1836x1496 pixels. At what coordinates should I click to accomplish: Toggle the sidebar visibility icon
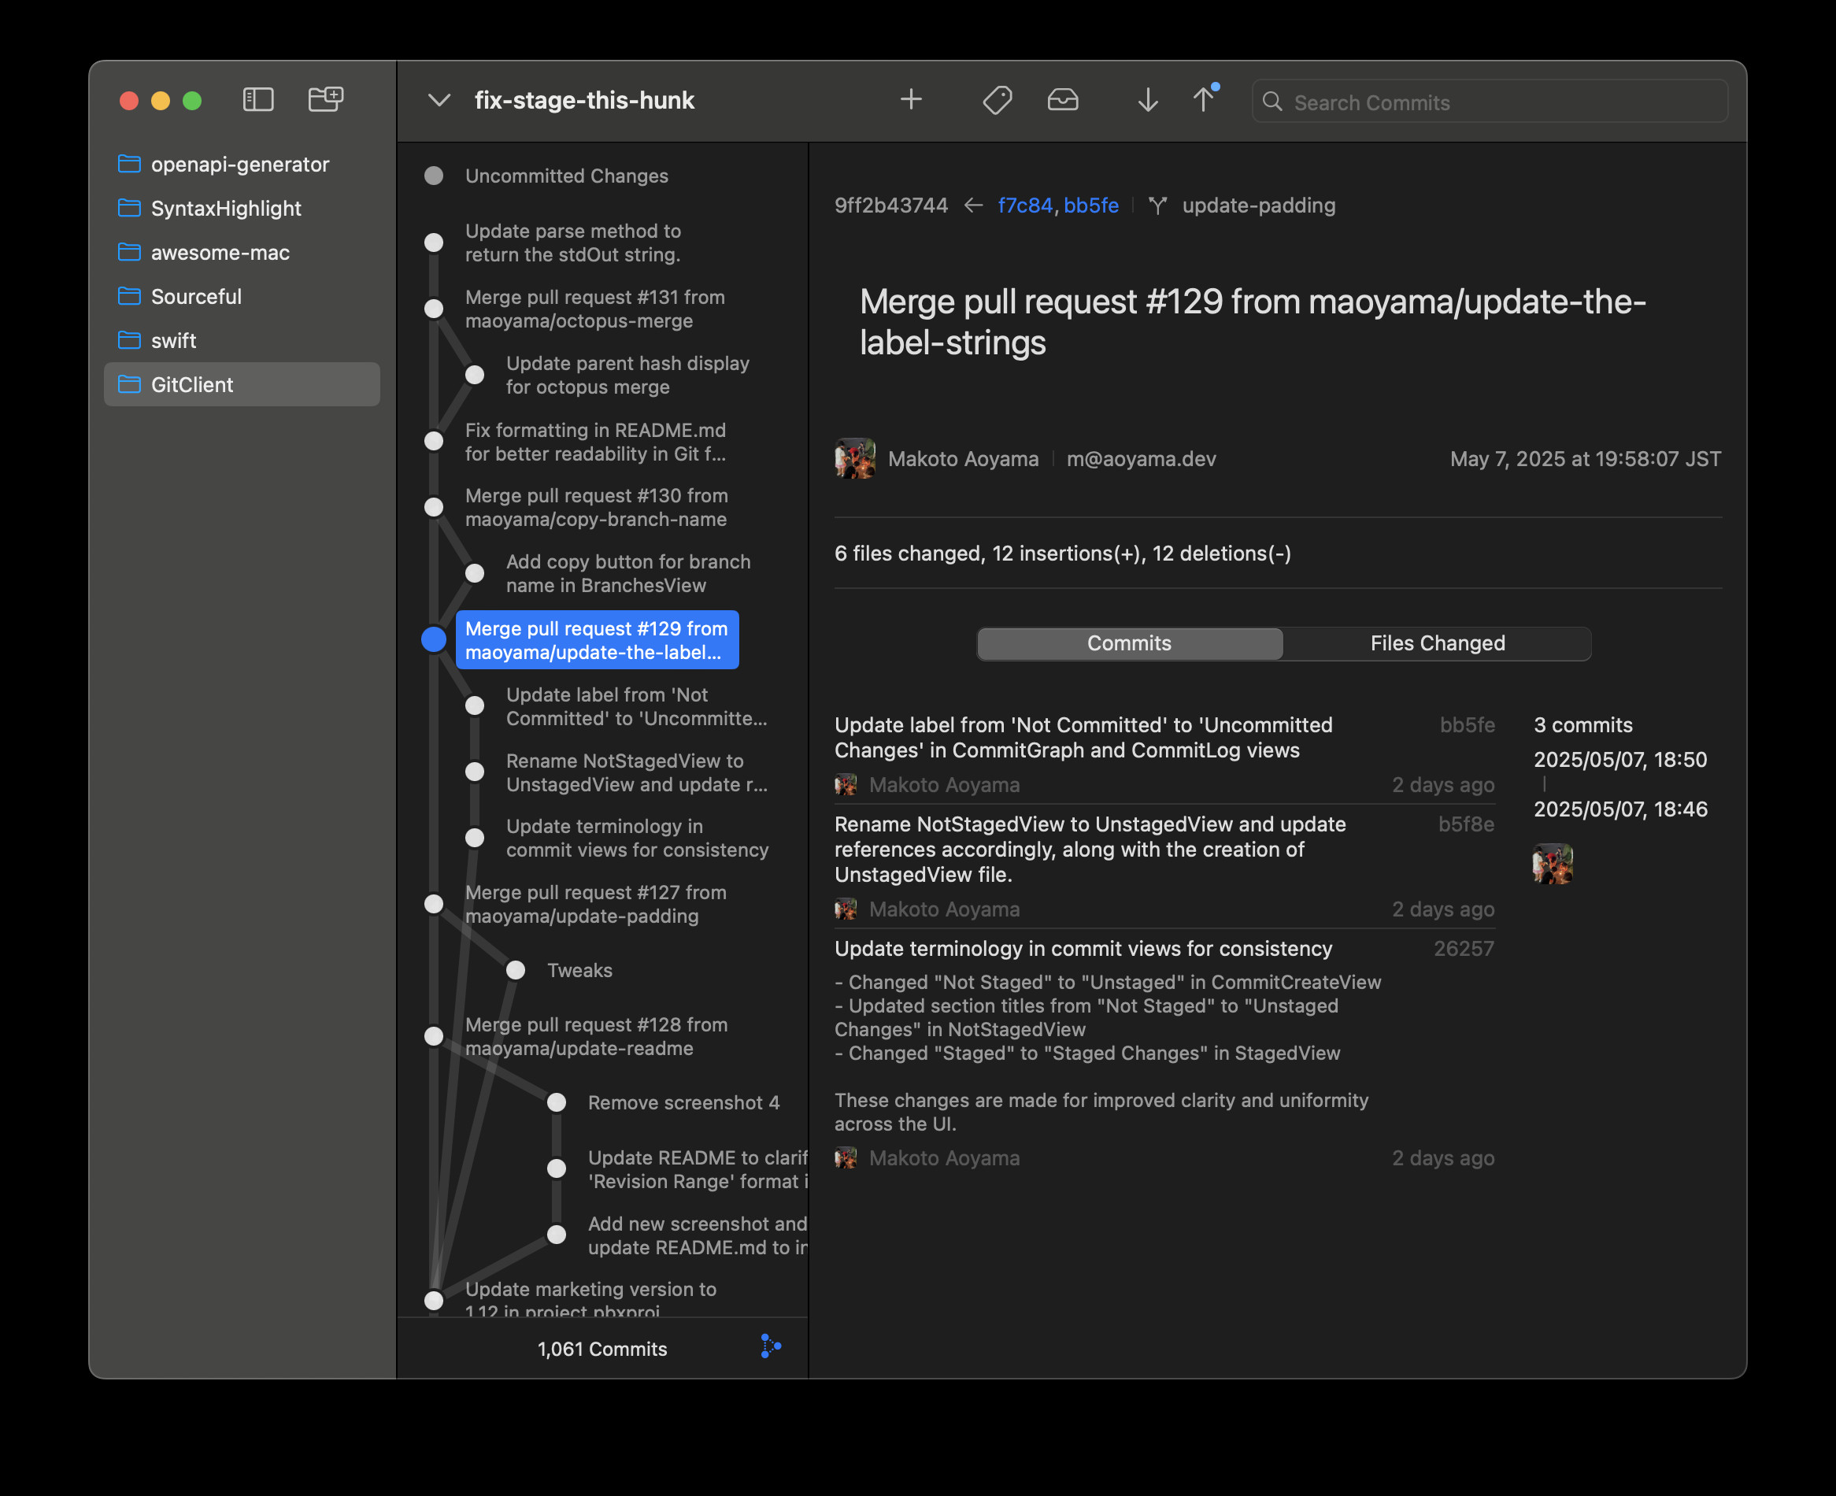[257, 100]
